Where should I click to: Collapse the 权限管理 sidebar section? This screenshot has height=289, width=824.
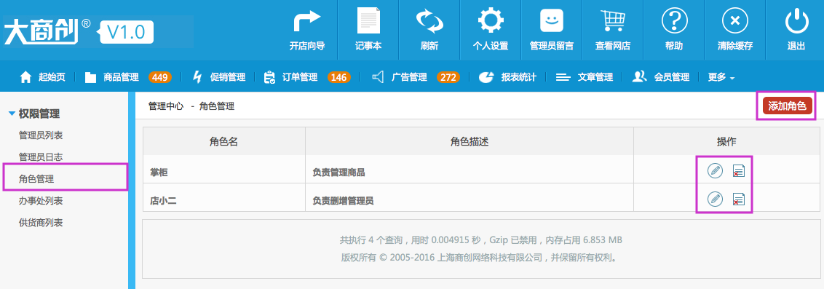(x=35, y=114)
